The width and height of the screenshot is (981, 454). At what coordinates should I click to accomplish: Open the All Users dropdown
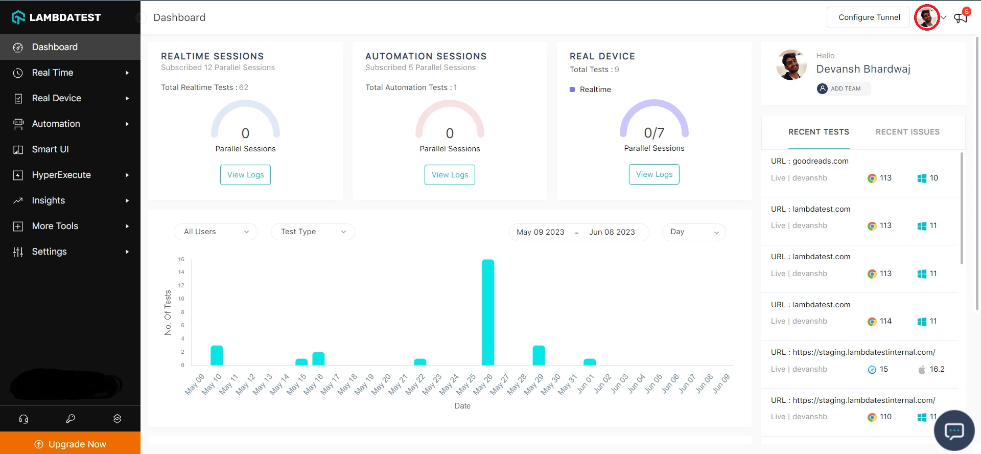(216, 232)
